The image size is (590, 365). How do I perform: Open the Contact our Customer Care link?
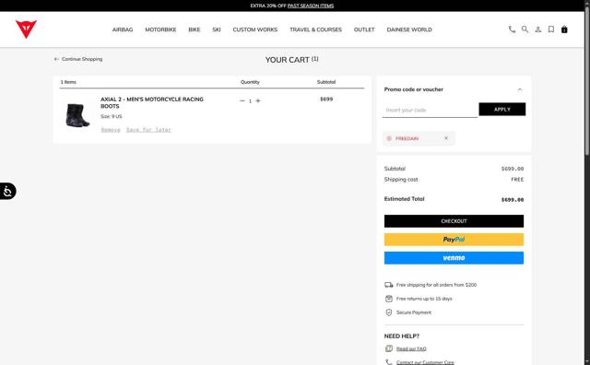[425, 362]
